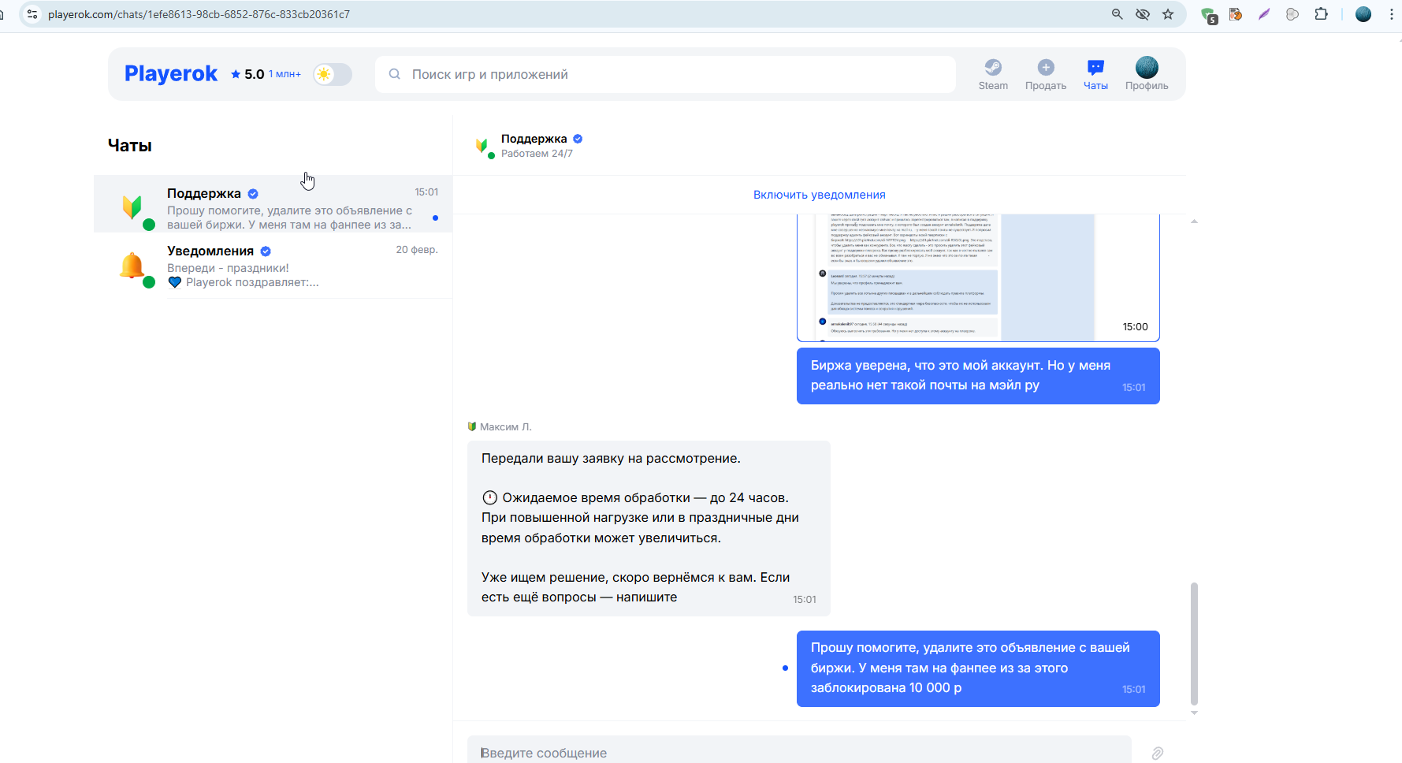
Task: Click the 15:01 timestamp in the Поддержка chat row
Action: coord(426,192)
